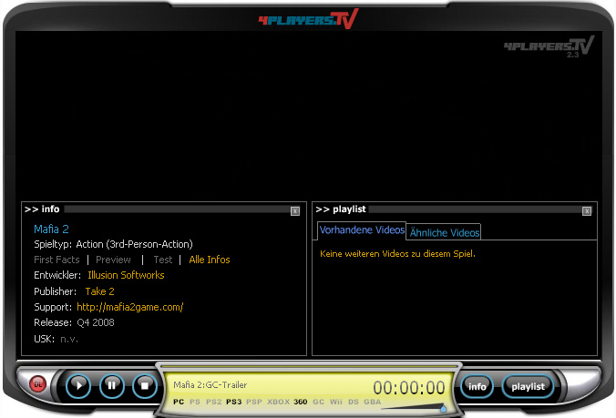Toggle the playlist panel button
This screenshot has height=418, width=616.
pyautogui.click(x=528, y=387)
